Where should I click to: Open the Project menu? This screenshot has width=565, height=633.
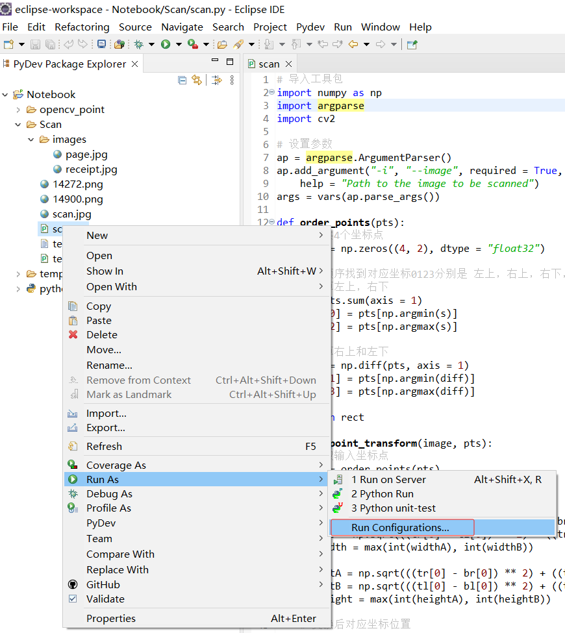coord(270,27)
